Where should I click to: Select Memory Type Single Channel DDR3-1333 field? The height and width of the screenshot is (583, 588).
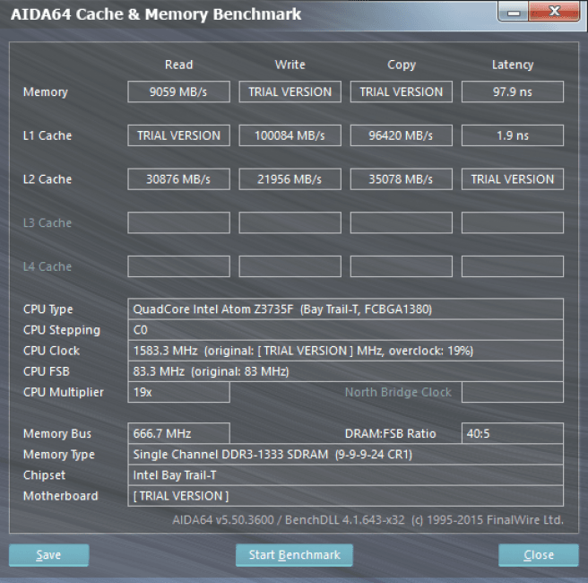coord(345,455)
